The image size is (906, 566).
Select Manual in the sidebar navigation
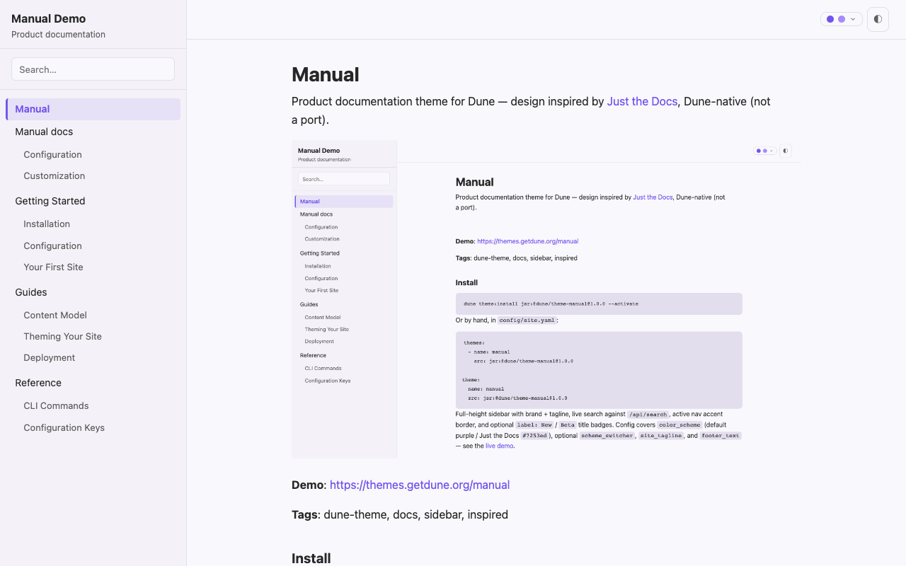[93, 109]
